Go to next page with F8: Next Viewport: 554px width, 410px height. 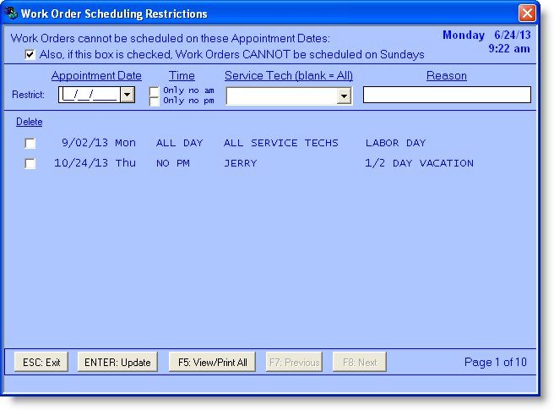[x=359, y=363]
